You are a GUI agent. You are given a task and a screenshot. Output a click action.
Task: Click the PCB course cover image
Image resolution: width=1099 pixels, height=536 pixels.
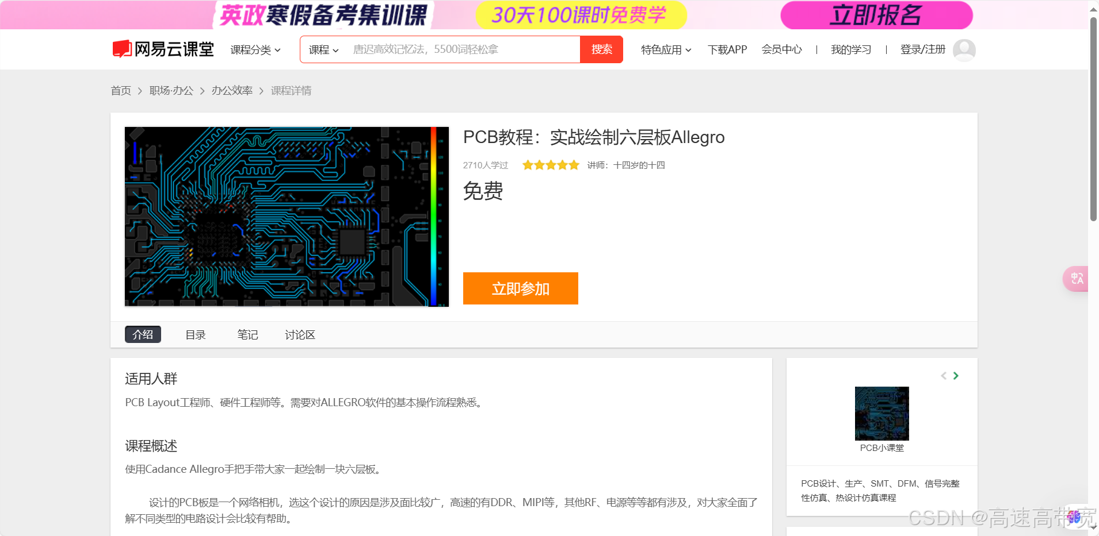point(287,217)
